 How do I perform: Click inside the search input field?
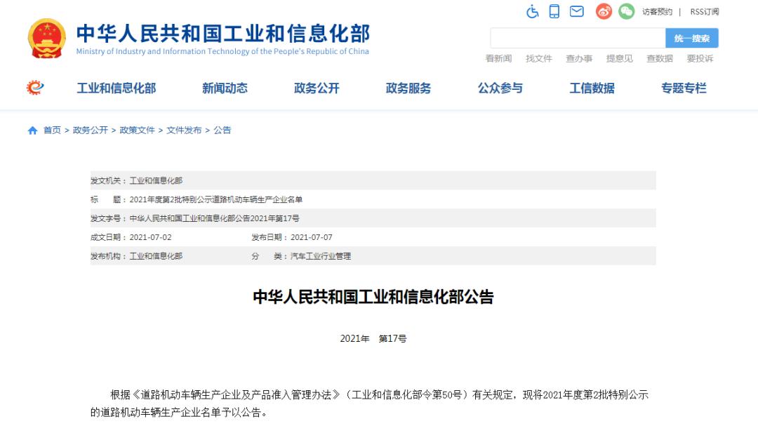click(x=576, y=37)
